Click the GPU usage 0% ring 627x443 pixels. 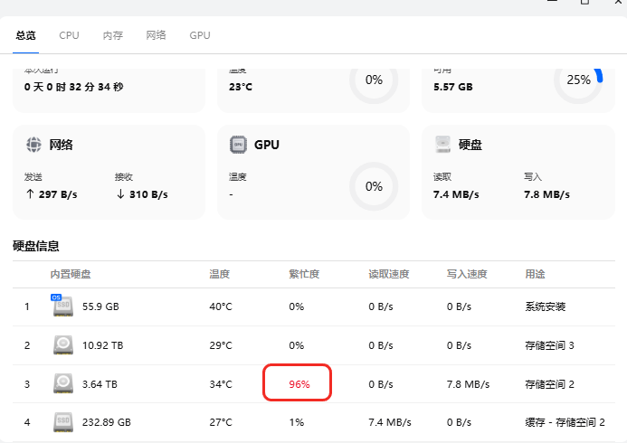[x=374, y=186]
